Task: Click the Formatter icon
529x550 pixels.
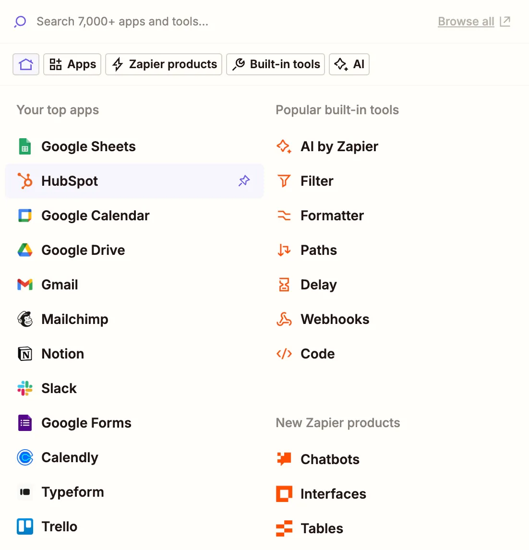Action: (x=284, y=215)
